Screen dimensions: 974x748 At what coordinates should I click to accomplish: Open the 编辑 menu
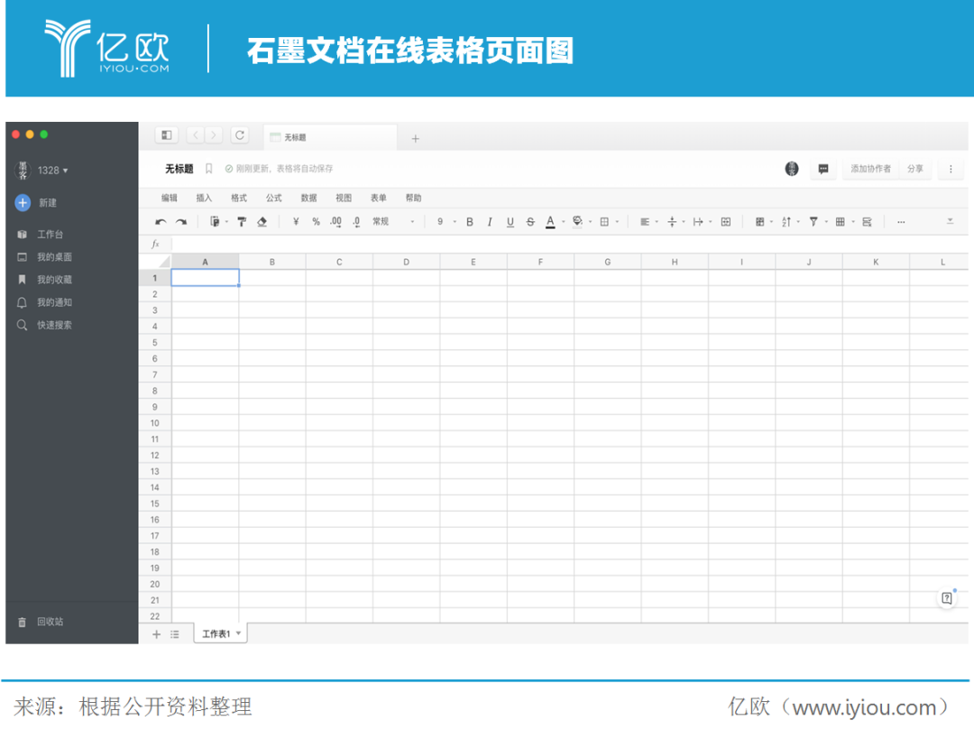(x=169, y=198)
